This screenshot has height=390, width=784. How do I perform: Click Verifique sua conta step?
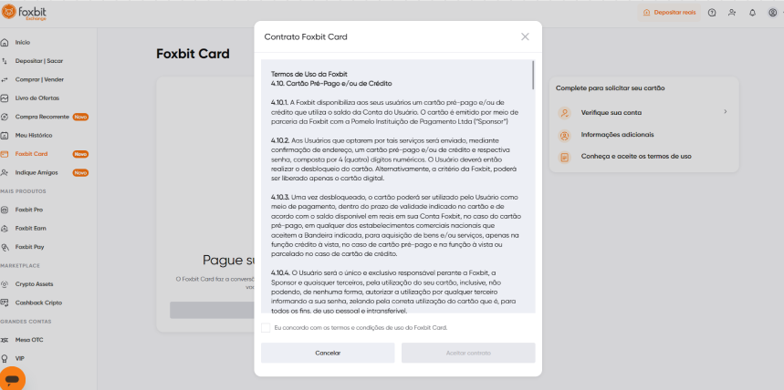point(611,112)
